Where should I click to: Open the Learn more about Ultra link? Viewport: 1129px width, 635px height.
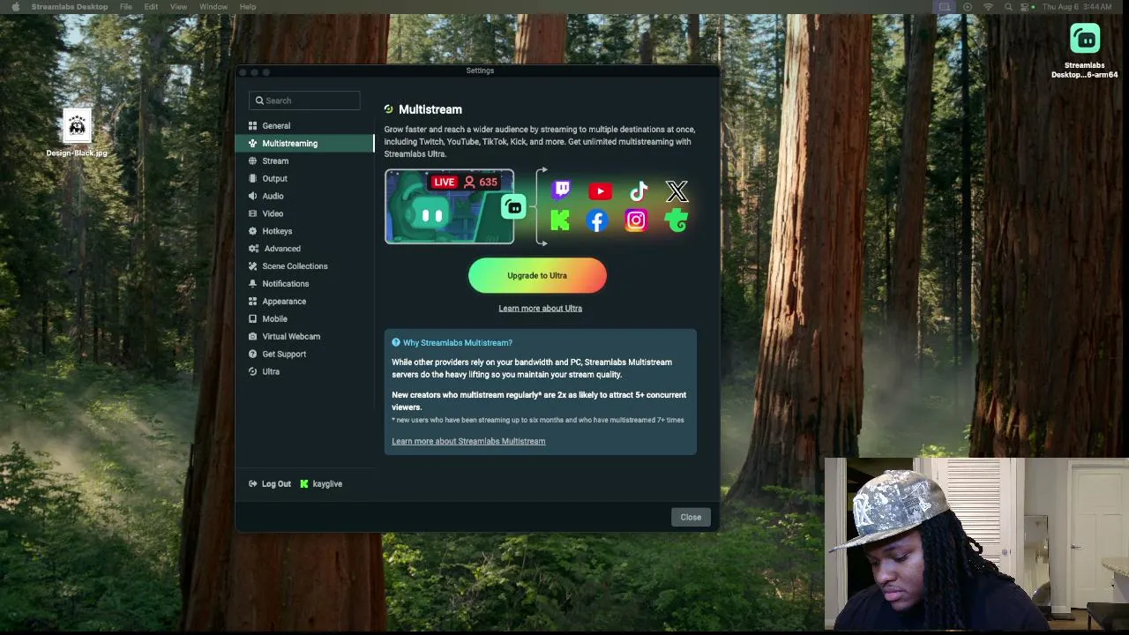(x=540, y=309)
